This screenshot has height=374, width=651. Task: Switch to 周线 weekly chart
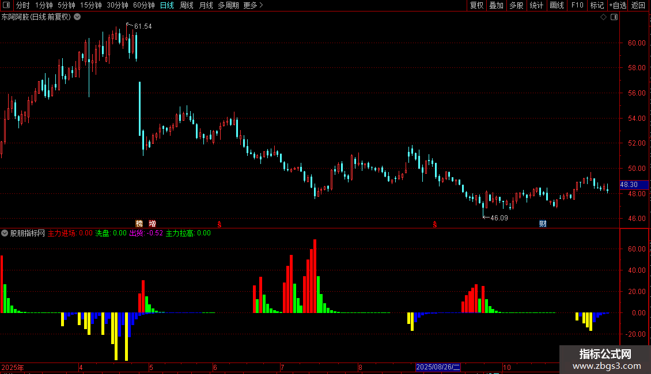pos(187,5)
